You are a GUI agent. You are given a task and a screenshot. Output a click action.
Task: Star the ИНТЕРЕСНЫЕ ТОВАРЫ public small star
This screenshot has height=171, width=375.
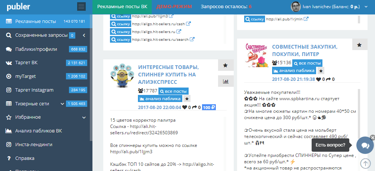[x=187, y=99]
